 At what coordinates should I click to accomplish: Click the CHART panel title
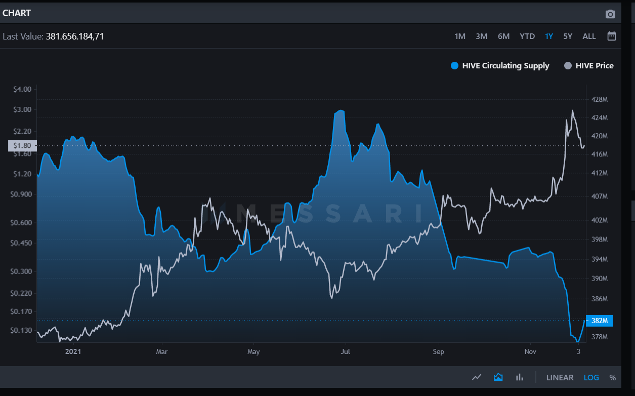(17, 13)
